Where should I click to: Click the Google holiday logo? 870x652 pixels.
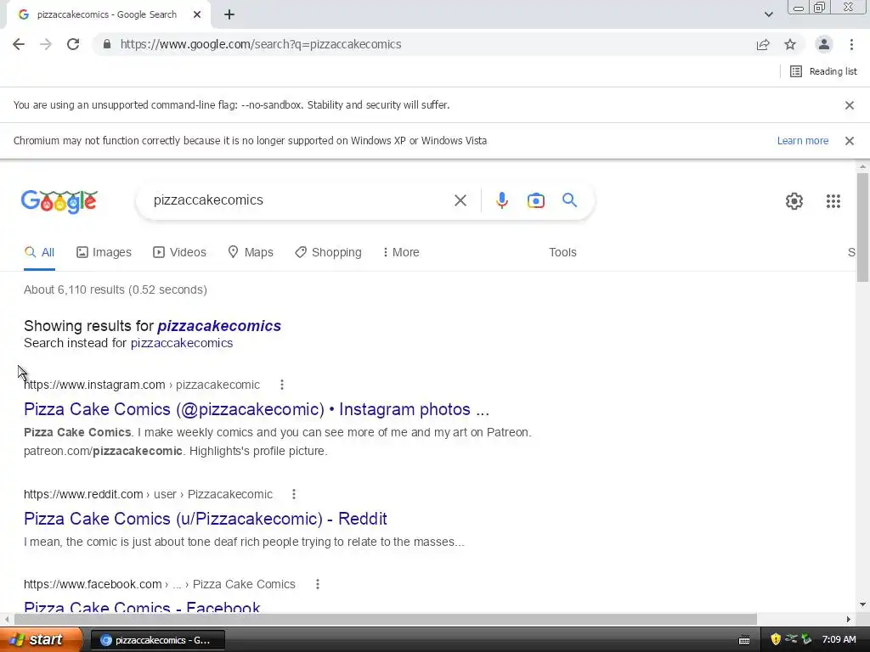[x=59, y=200]
